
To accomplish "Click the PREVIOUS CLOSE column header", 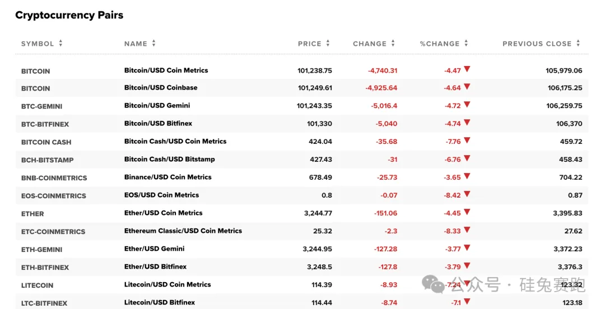I will [x=537, y=44].
